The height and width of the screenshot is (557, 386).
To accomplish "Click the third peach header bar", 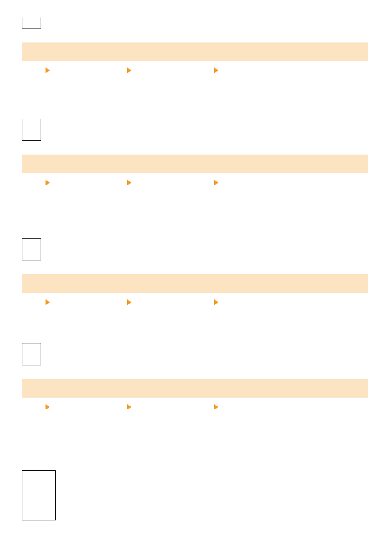I will pyautogui.click(x=195, y=284).
